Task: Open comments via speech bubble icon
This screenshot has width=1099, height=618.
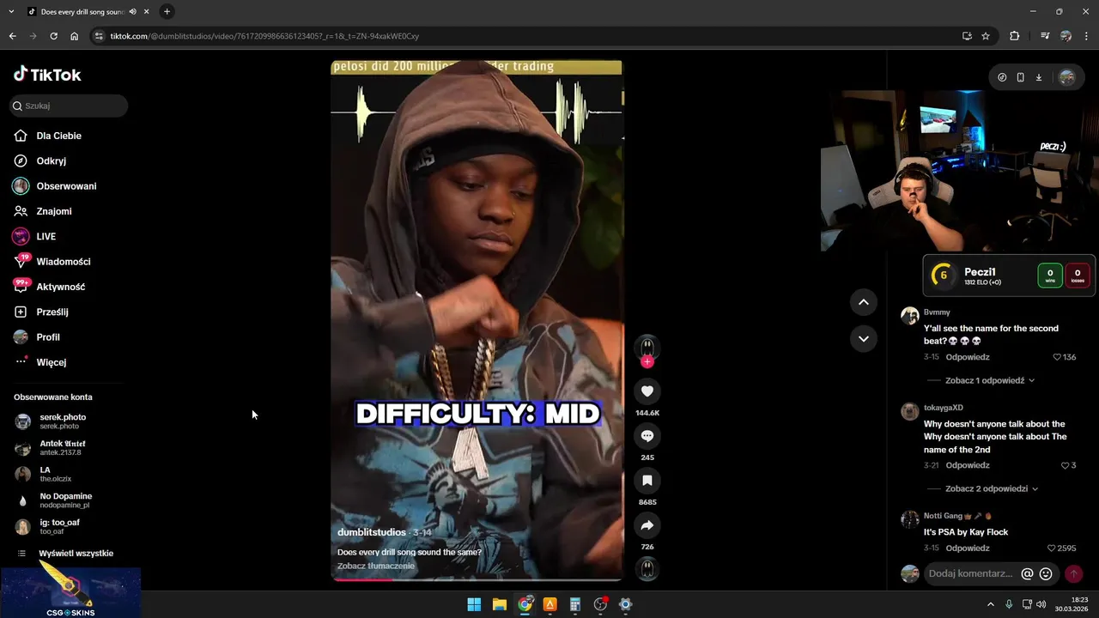Action: click(x=647, y=436)
